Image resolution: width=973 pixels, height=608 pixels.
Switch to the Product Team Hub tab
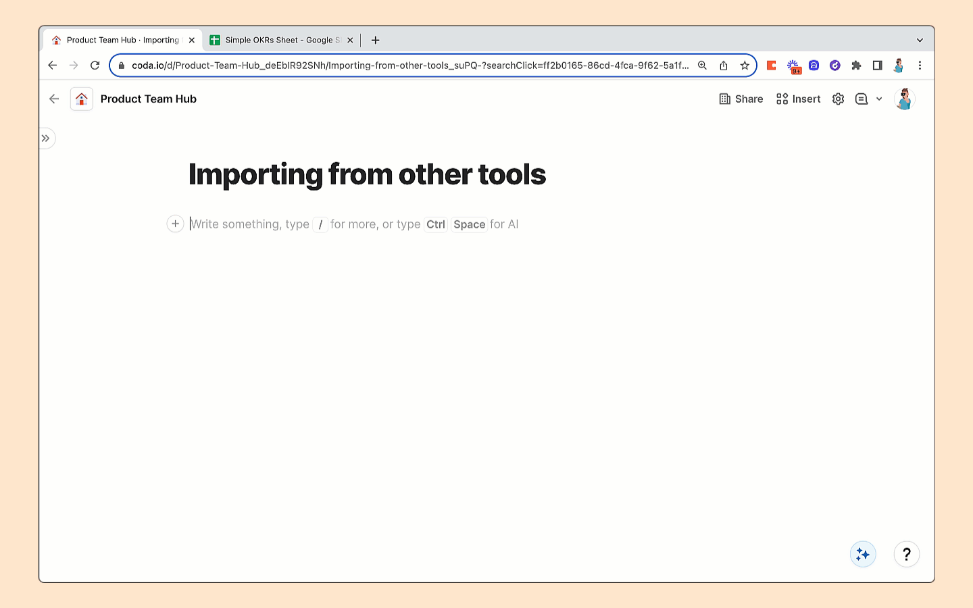coord(122,41)
